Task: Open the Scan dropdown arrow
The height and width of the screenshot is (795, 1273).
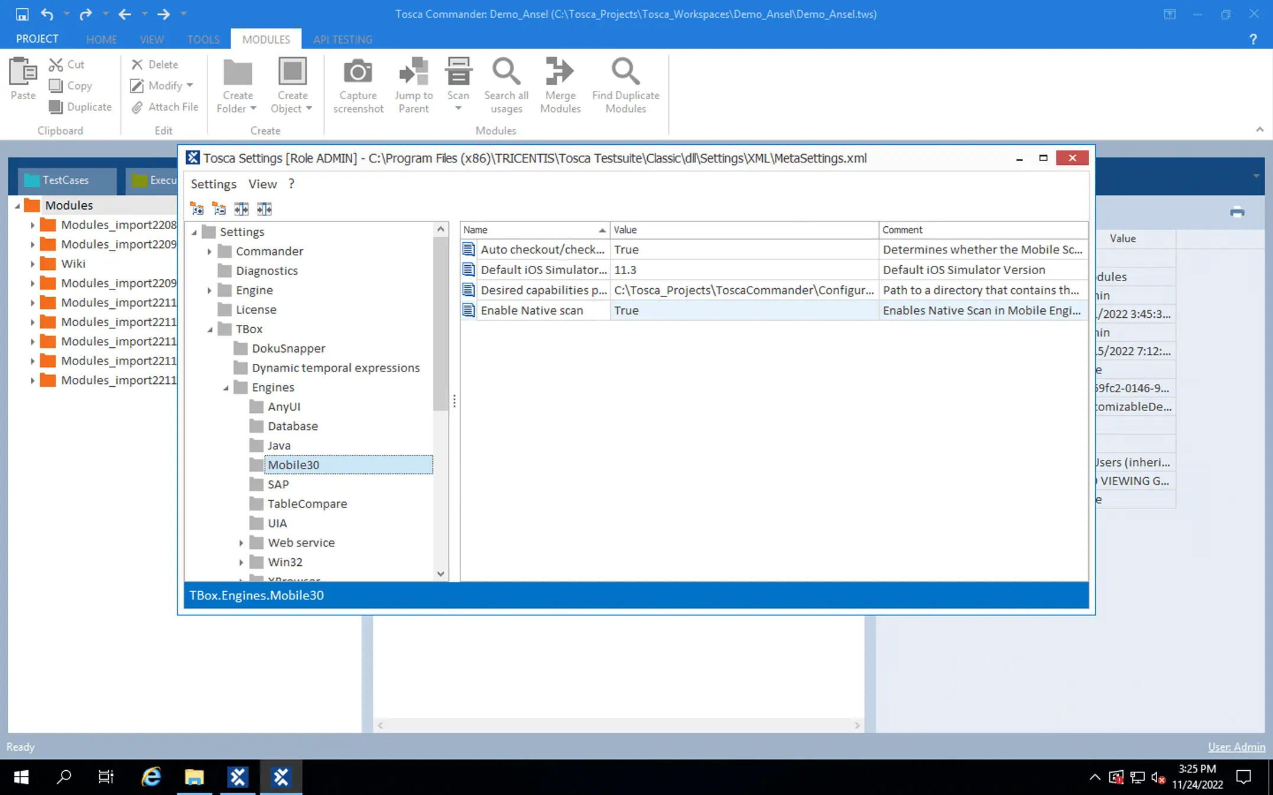Action: (458, 109)
